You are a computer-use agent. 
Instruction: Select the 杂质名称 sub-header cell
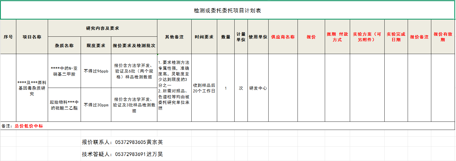click(x=64, y=46)
